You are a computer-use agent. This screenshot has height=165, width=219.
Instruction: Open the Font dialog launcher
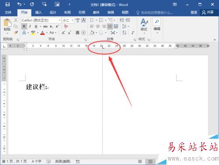(85, 40)
